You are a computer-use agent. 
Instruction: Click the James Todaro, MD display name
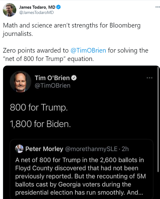pos(37,7)
